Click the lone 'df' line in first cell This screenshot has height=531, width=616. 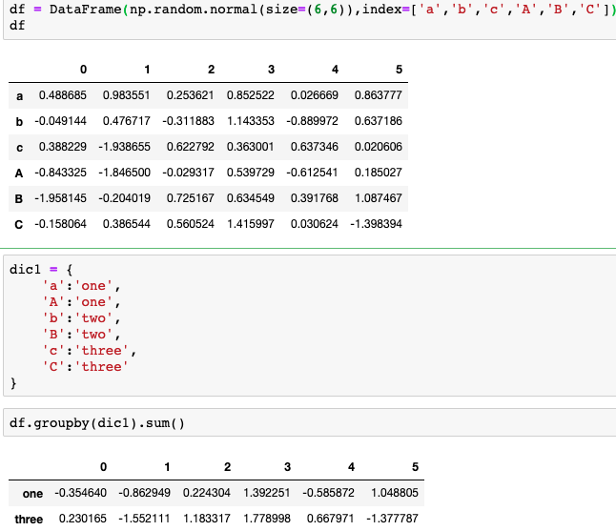(x=17, y=25)
